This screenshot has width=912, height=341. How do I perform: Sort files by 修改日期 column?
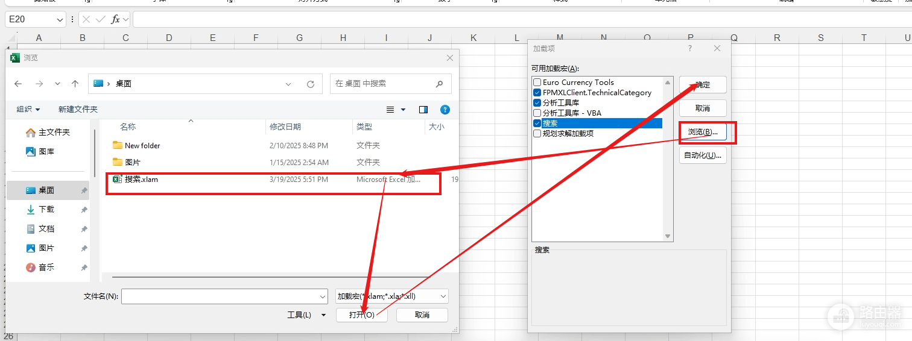285,127
